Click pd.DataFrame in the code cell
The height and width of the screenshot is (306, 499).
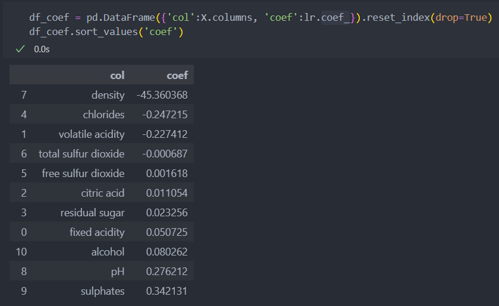121,17
